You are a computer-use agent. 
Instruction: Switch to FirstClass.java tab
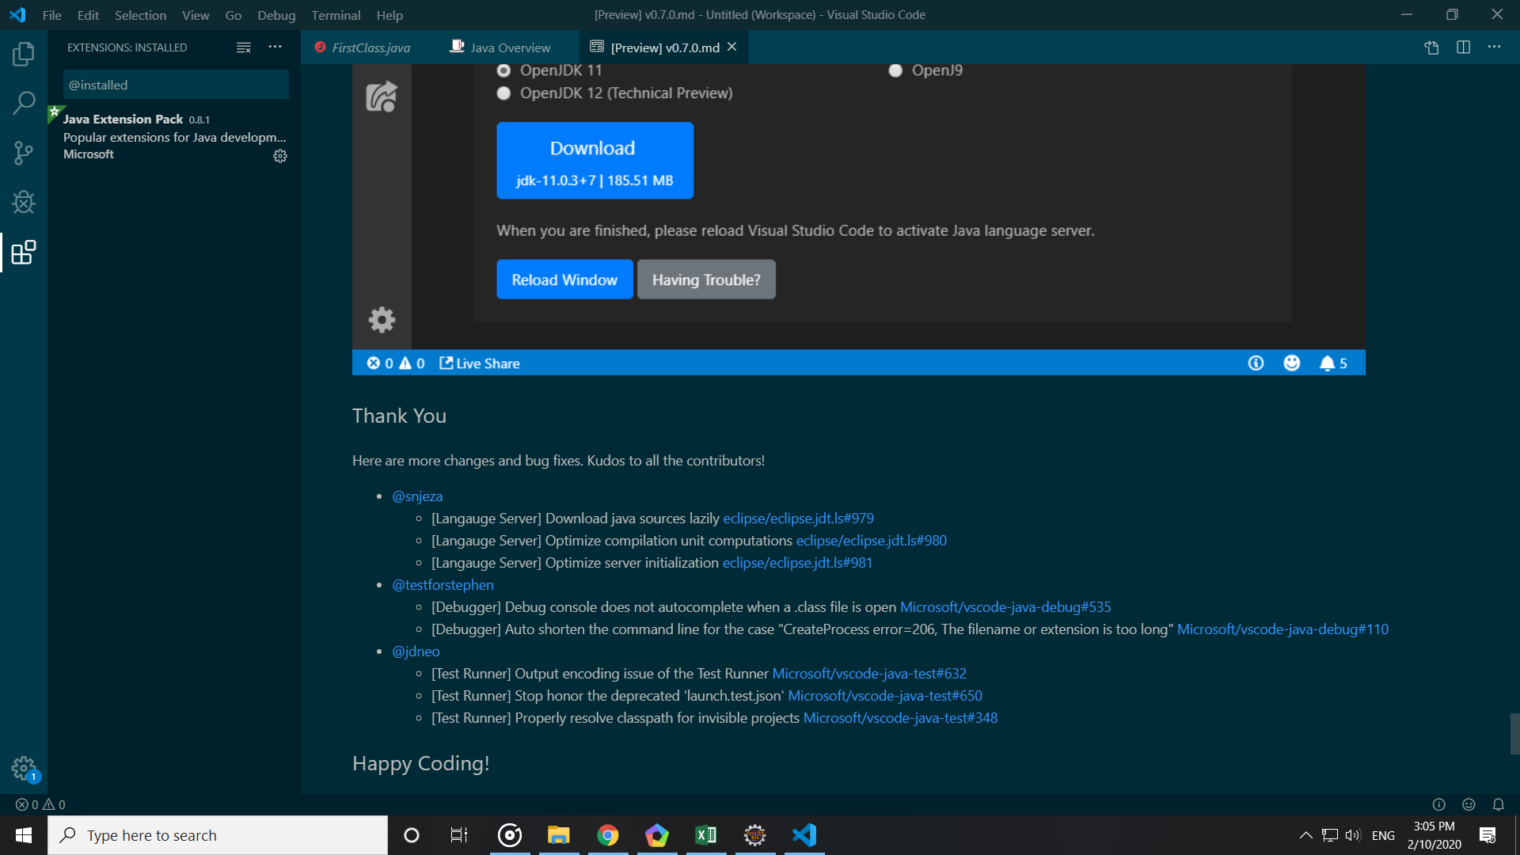point(370,47)
